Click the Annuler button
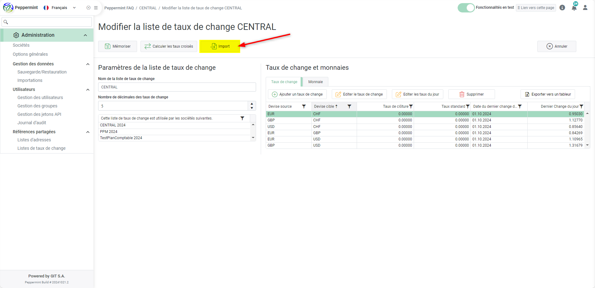The height and width of the screenshot is (288, 595). (x=557, y=46)
